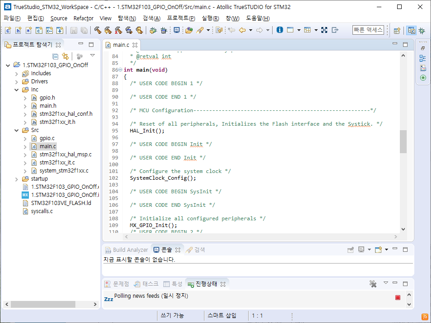Open project explorer view menu triangle
The height and width of the screenshot is (323, 431).
[93, 55]
